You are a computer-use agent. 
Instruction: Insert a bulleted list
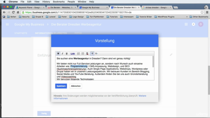(x=83, y=53)
